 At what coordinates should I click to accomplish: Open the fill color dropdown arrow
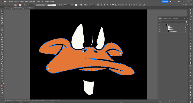pos(17,5)
